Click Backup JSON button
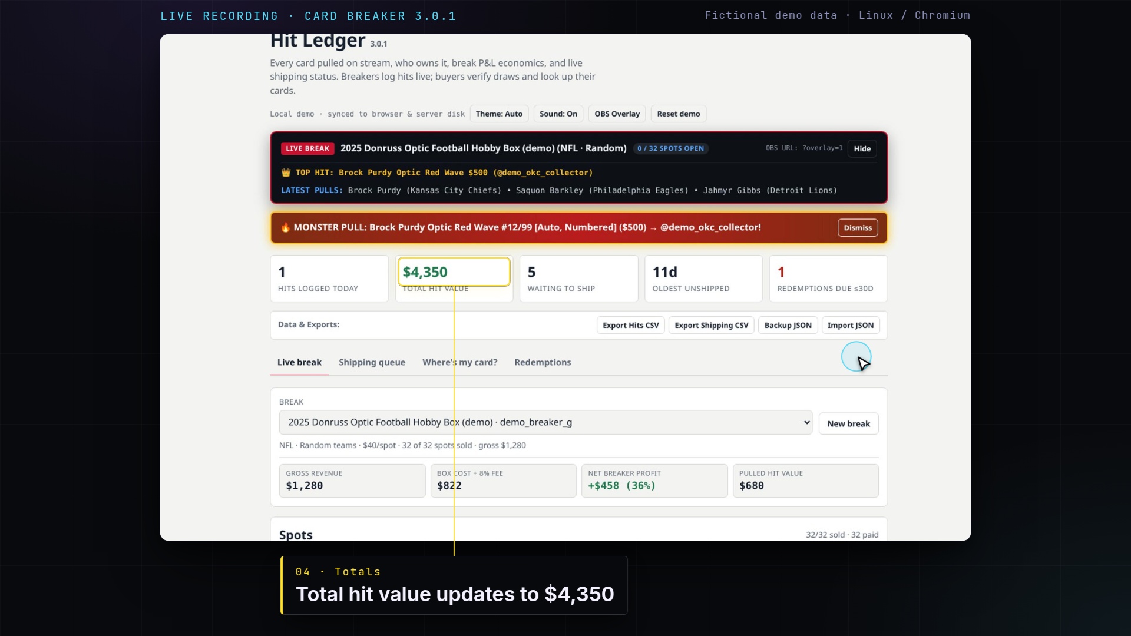 (x=788, y=325)
